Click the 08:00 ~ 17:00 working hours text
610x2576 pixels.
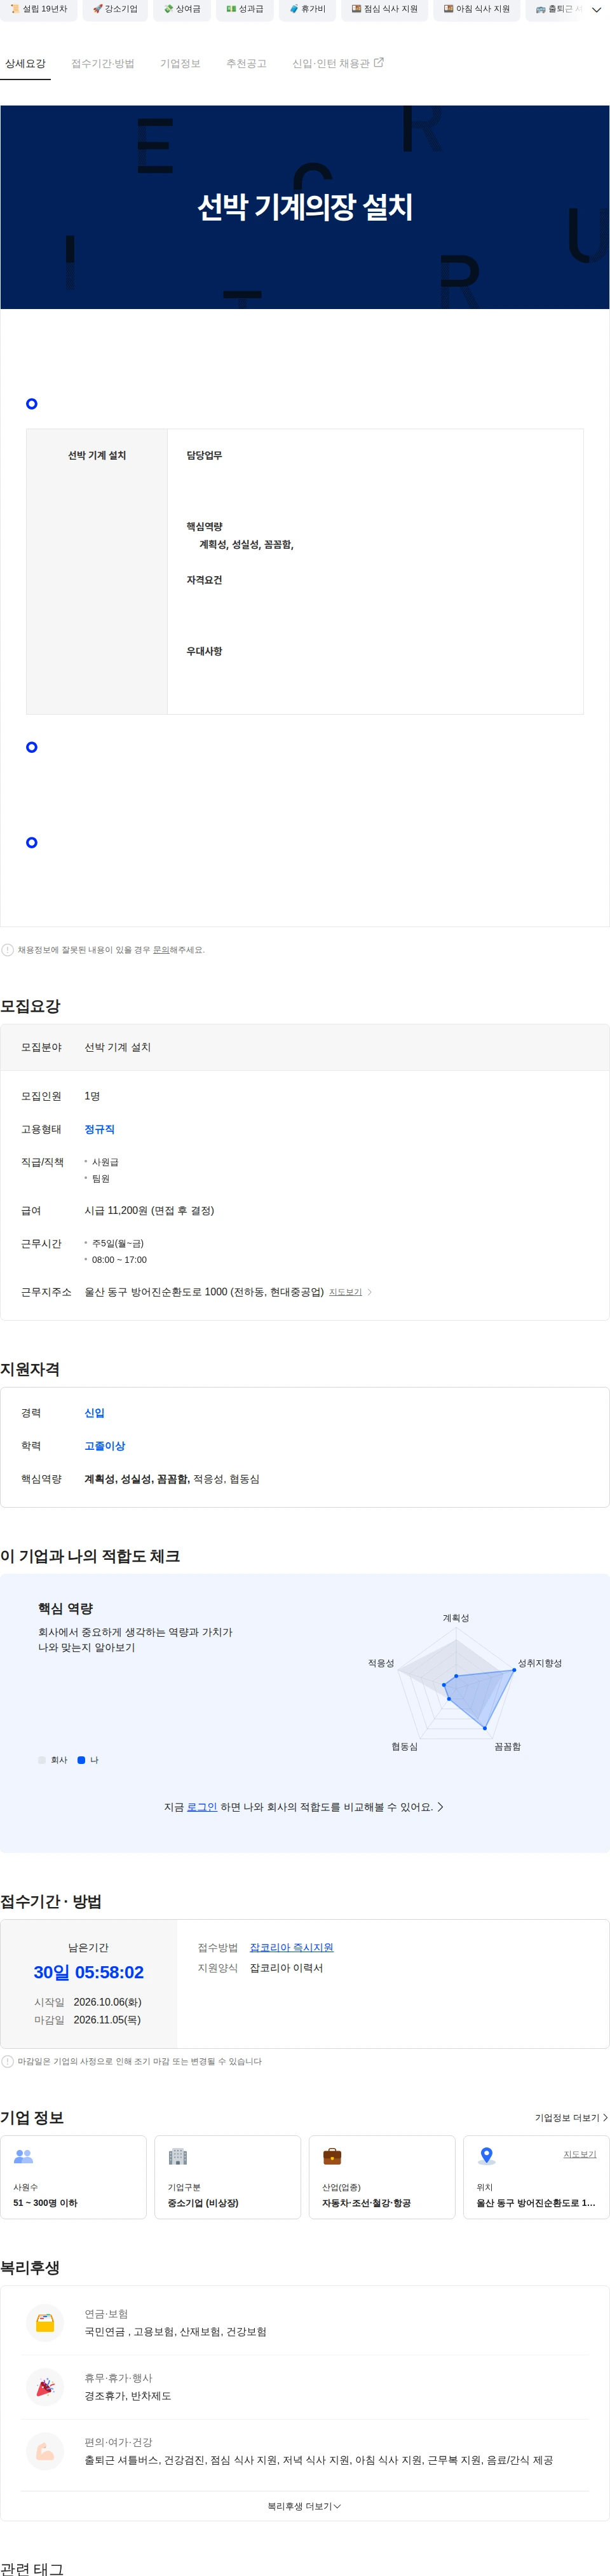[x=119, y=1260]
